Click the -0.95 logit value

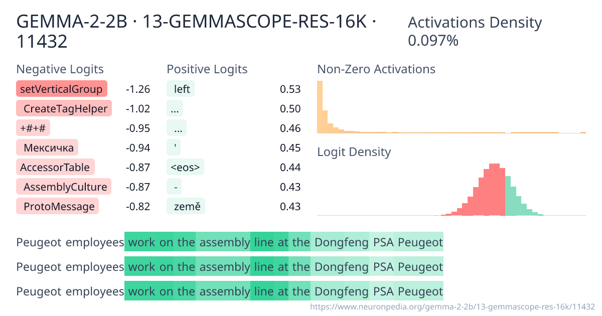[x=138, y=129]
